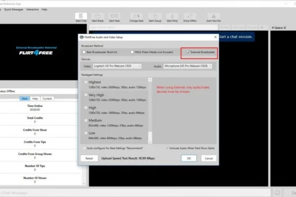Click the Start Party toolbar icon
The image size is (296, 197).
point(172,18)
